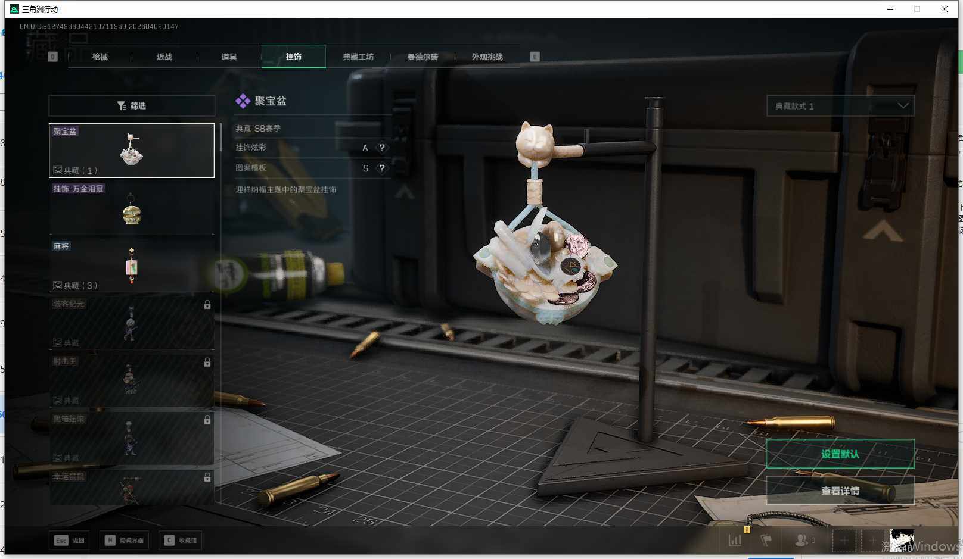963x559 pixels.
Task: Click the purple rarity icon beside 聚宝盆
Action: click(243, 101)
